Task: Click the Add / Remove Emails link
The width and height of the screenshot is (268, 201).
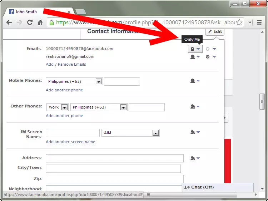Action: (x=66, y=64)
